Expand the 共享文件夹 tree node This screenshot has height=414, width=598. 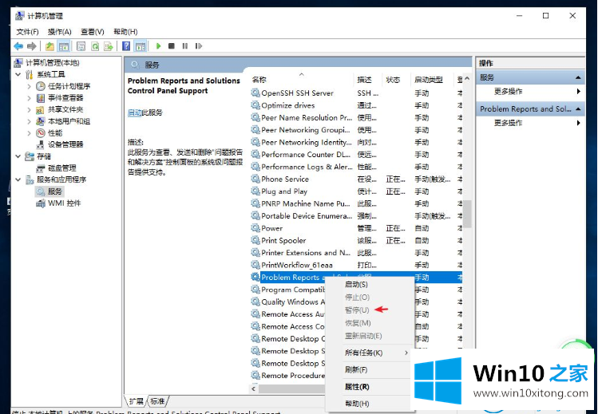click(x=29, y=110)
